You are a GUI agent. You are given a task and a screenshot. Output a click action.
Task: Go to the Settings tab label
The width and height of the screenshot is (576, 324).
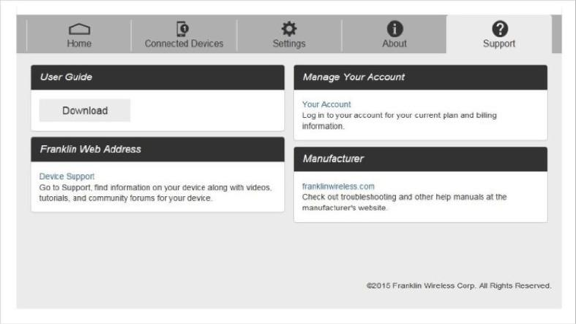click(x=289, y=44)
